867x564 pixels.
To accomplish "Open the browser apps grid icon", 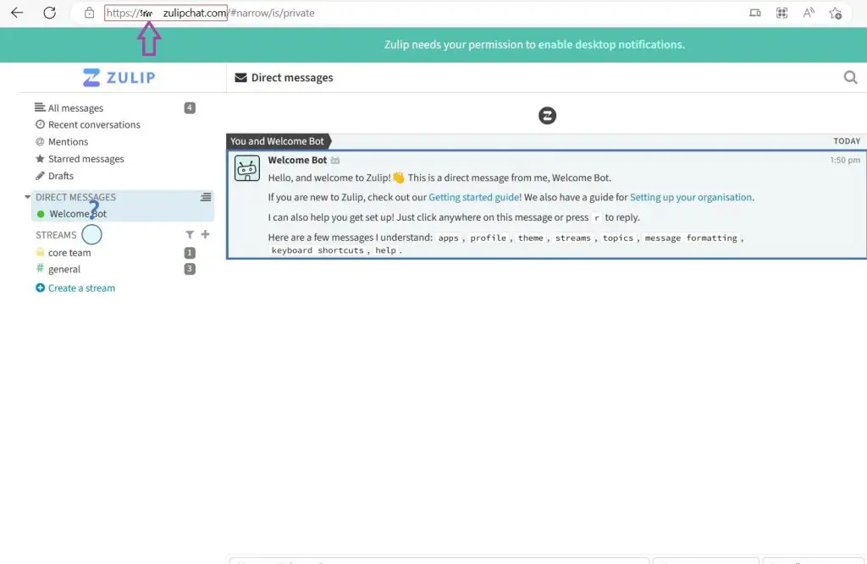I will point(781,13).
